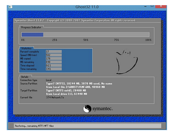Click the 'Percent complete' label
This screenshot has width=173, height=132.
[x=30, y=52]
